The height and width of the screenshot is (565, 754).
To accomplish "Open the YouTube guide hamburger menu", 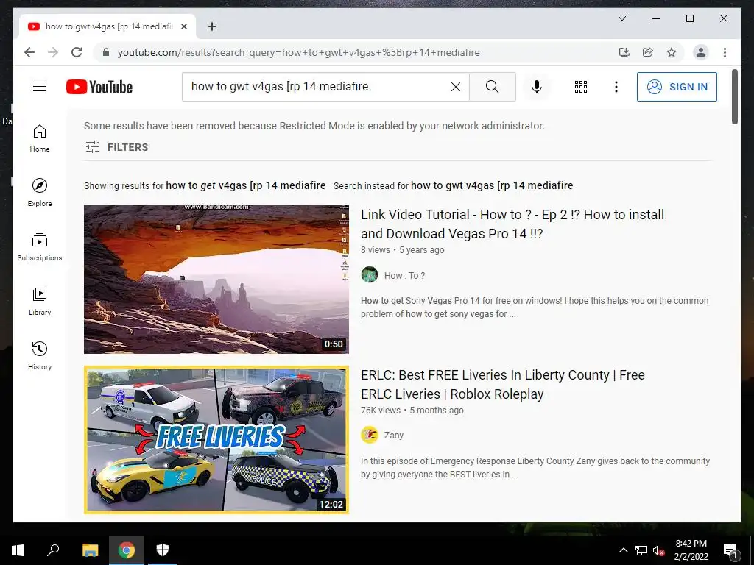I will 40,87.
